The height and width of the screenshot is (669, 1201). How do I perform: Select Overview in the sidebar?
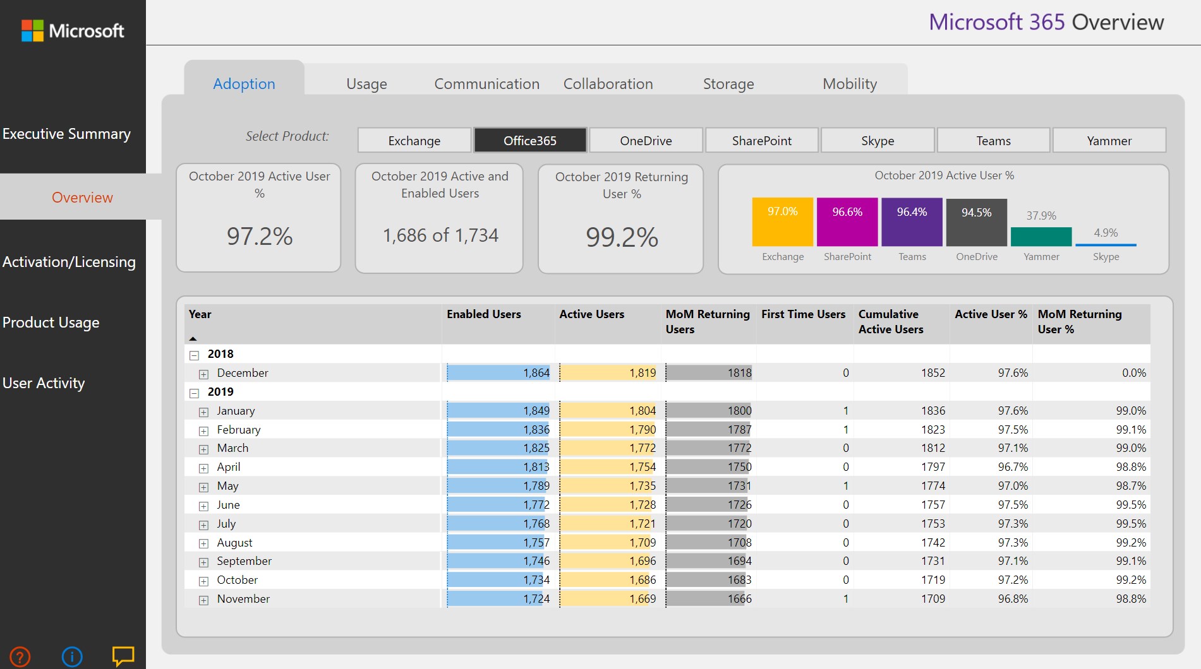(x=82, y=197)
